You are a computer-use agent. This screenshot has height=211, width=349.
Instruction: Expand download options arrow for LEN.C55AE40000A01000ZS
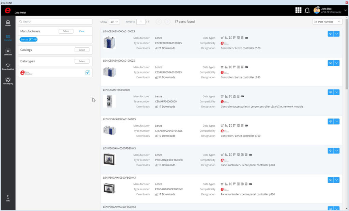point(337,63)
